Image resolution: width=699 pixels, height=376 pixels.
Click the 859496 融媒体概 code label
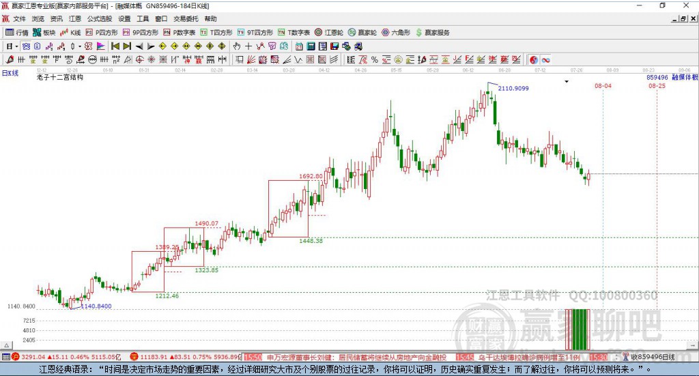coord(672,77)
